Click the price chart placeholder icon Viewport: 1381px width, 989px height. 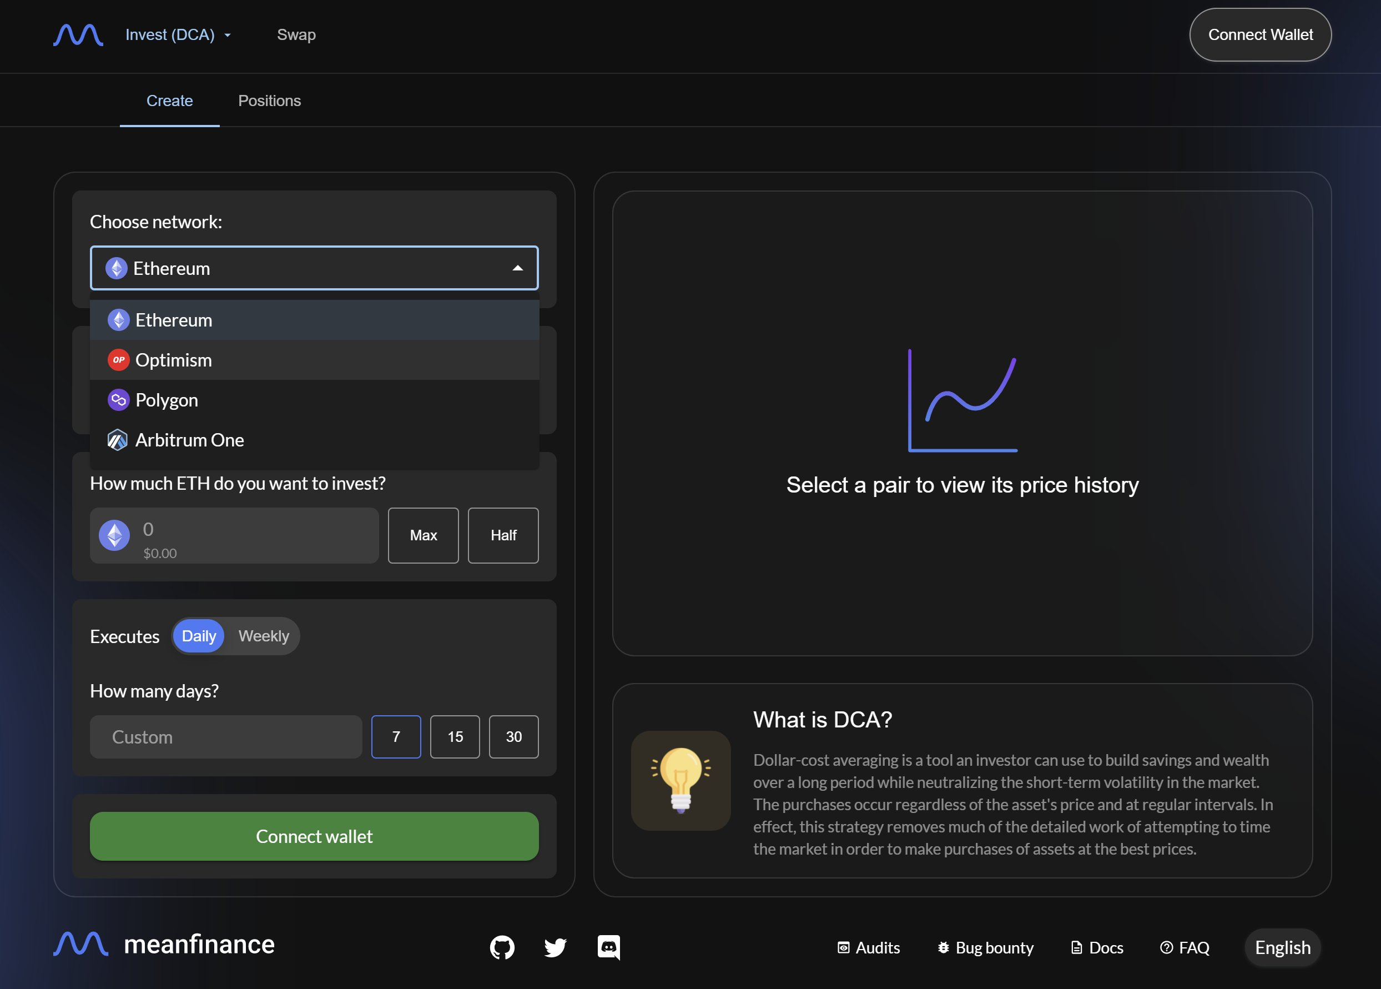tap(962, 400)
